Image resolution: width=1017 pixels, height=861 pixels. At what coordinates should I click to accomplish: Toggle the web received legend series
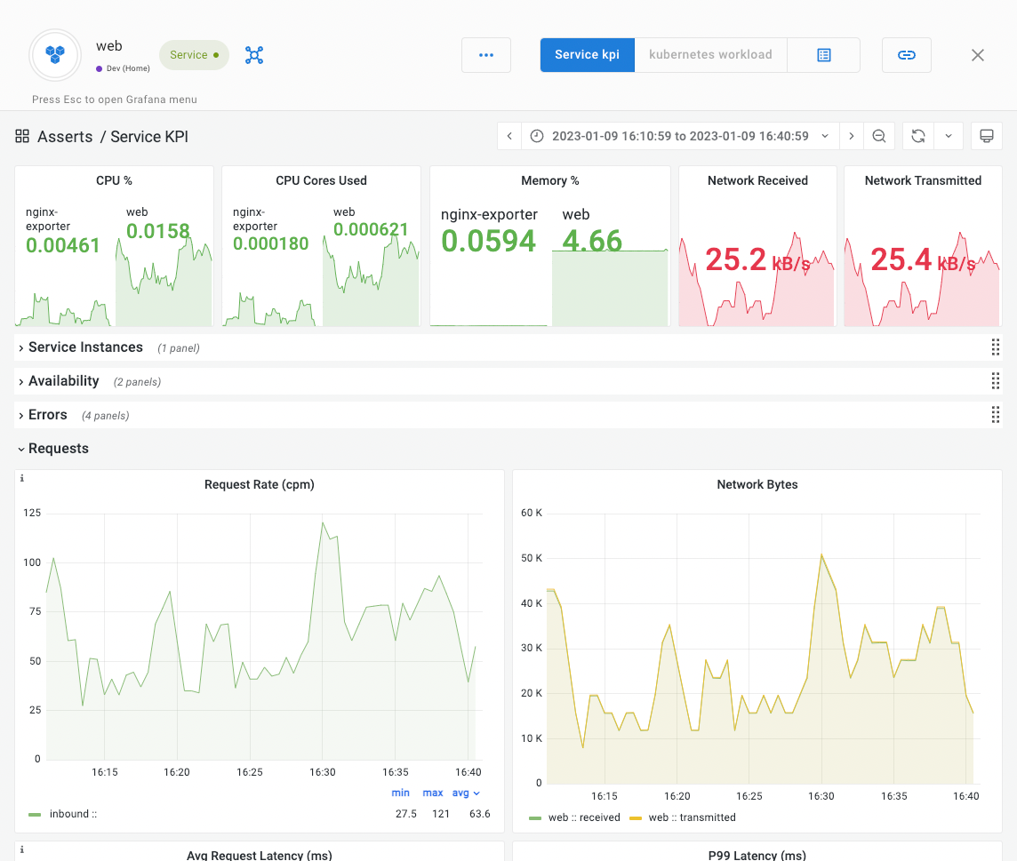pos(583,817)
